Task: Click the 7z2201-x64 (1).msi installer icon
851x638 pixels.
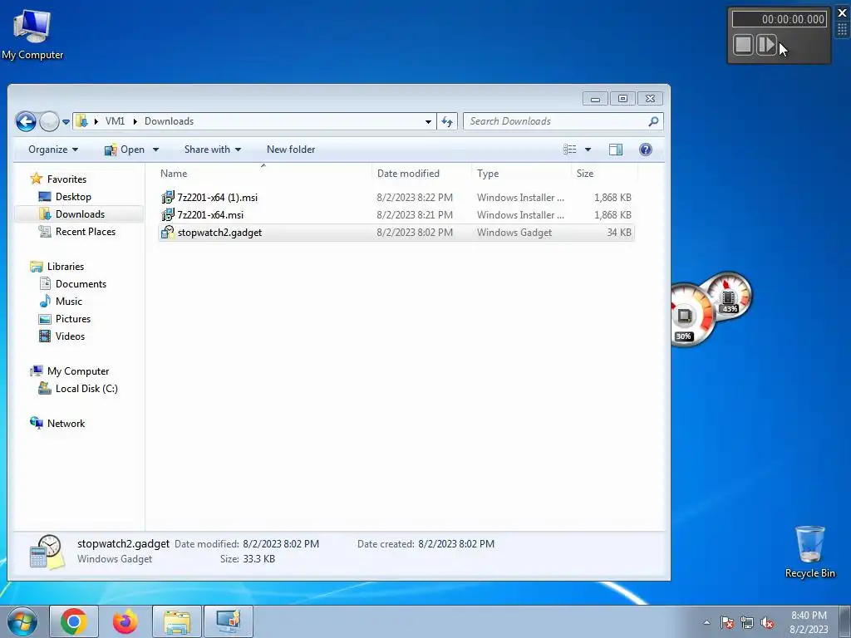Action: pos(168,197)
